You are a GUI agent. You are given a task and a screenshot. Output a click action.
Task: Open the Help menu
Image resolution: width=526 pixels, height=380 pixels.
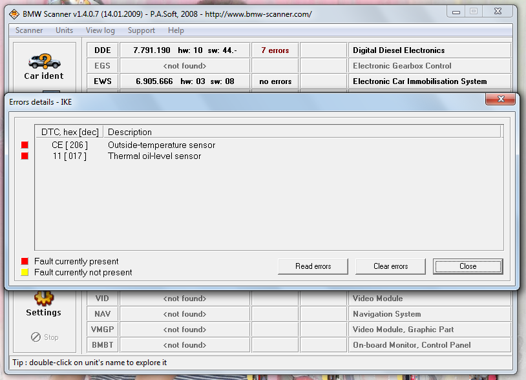(x=176, y=30)
